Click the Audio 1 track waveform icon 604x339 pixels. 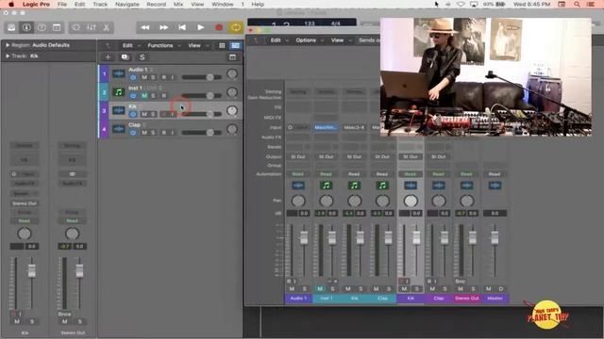119,73
